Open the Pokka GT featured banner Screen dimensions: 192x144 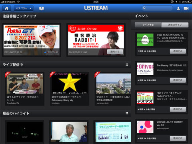tap(32, 40)
